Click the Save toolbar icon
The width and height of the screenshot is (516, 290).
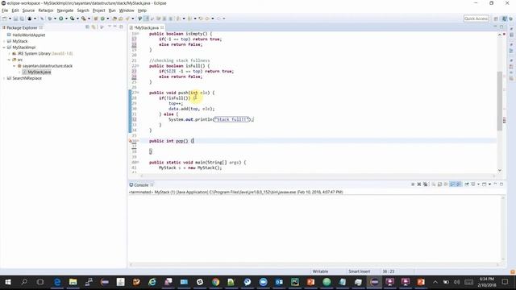click(x=15, y=19)
